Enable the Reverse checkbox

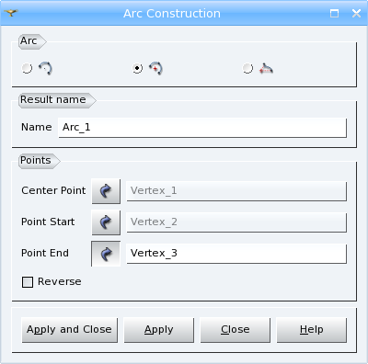[x=28, y=282]
